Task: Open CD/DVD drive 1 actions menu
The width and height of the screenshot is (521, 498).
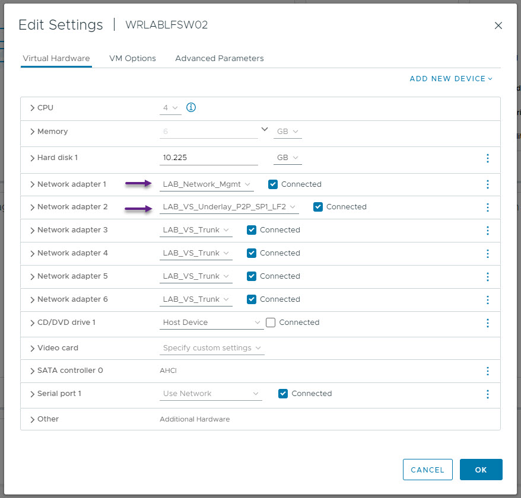Action: click(x=487, y=323)
